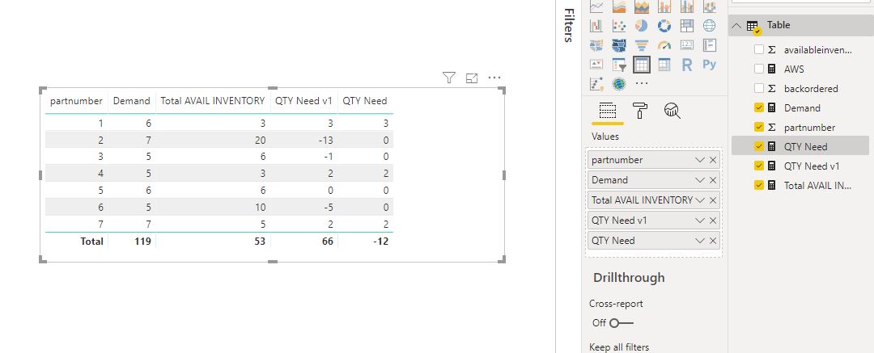
Task: Select the Gauge visualization
Action: 664,45
